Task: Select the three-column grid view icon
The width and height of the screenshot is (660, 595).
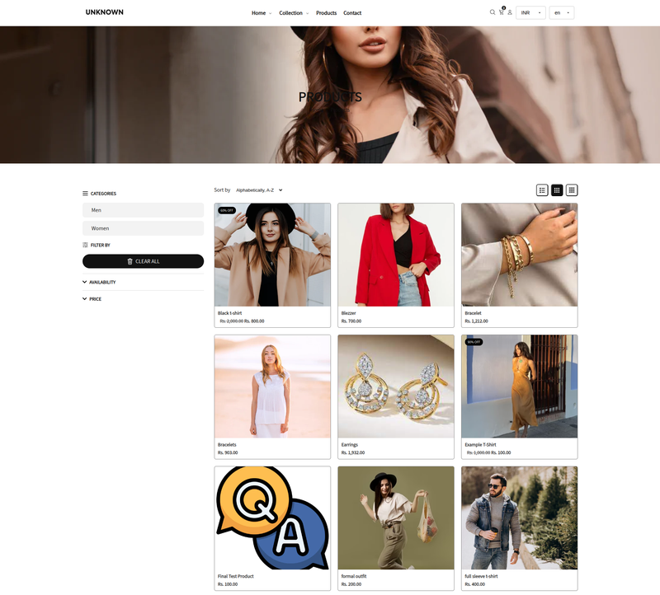Action: coord(557,190)
